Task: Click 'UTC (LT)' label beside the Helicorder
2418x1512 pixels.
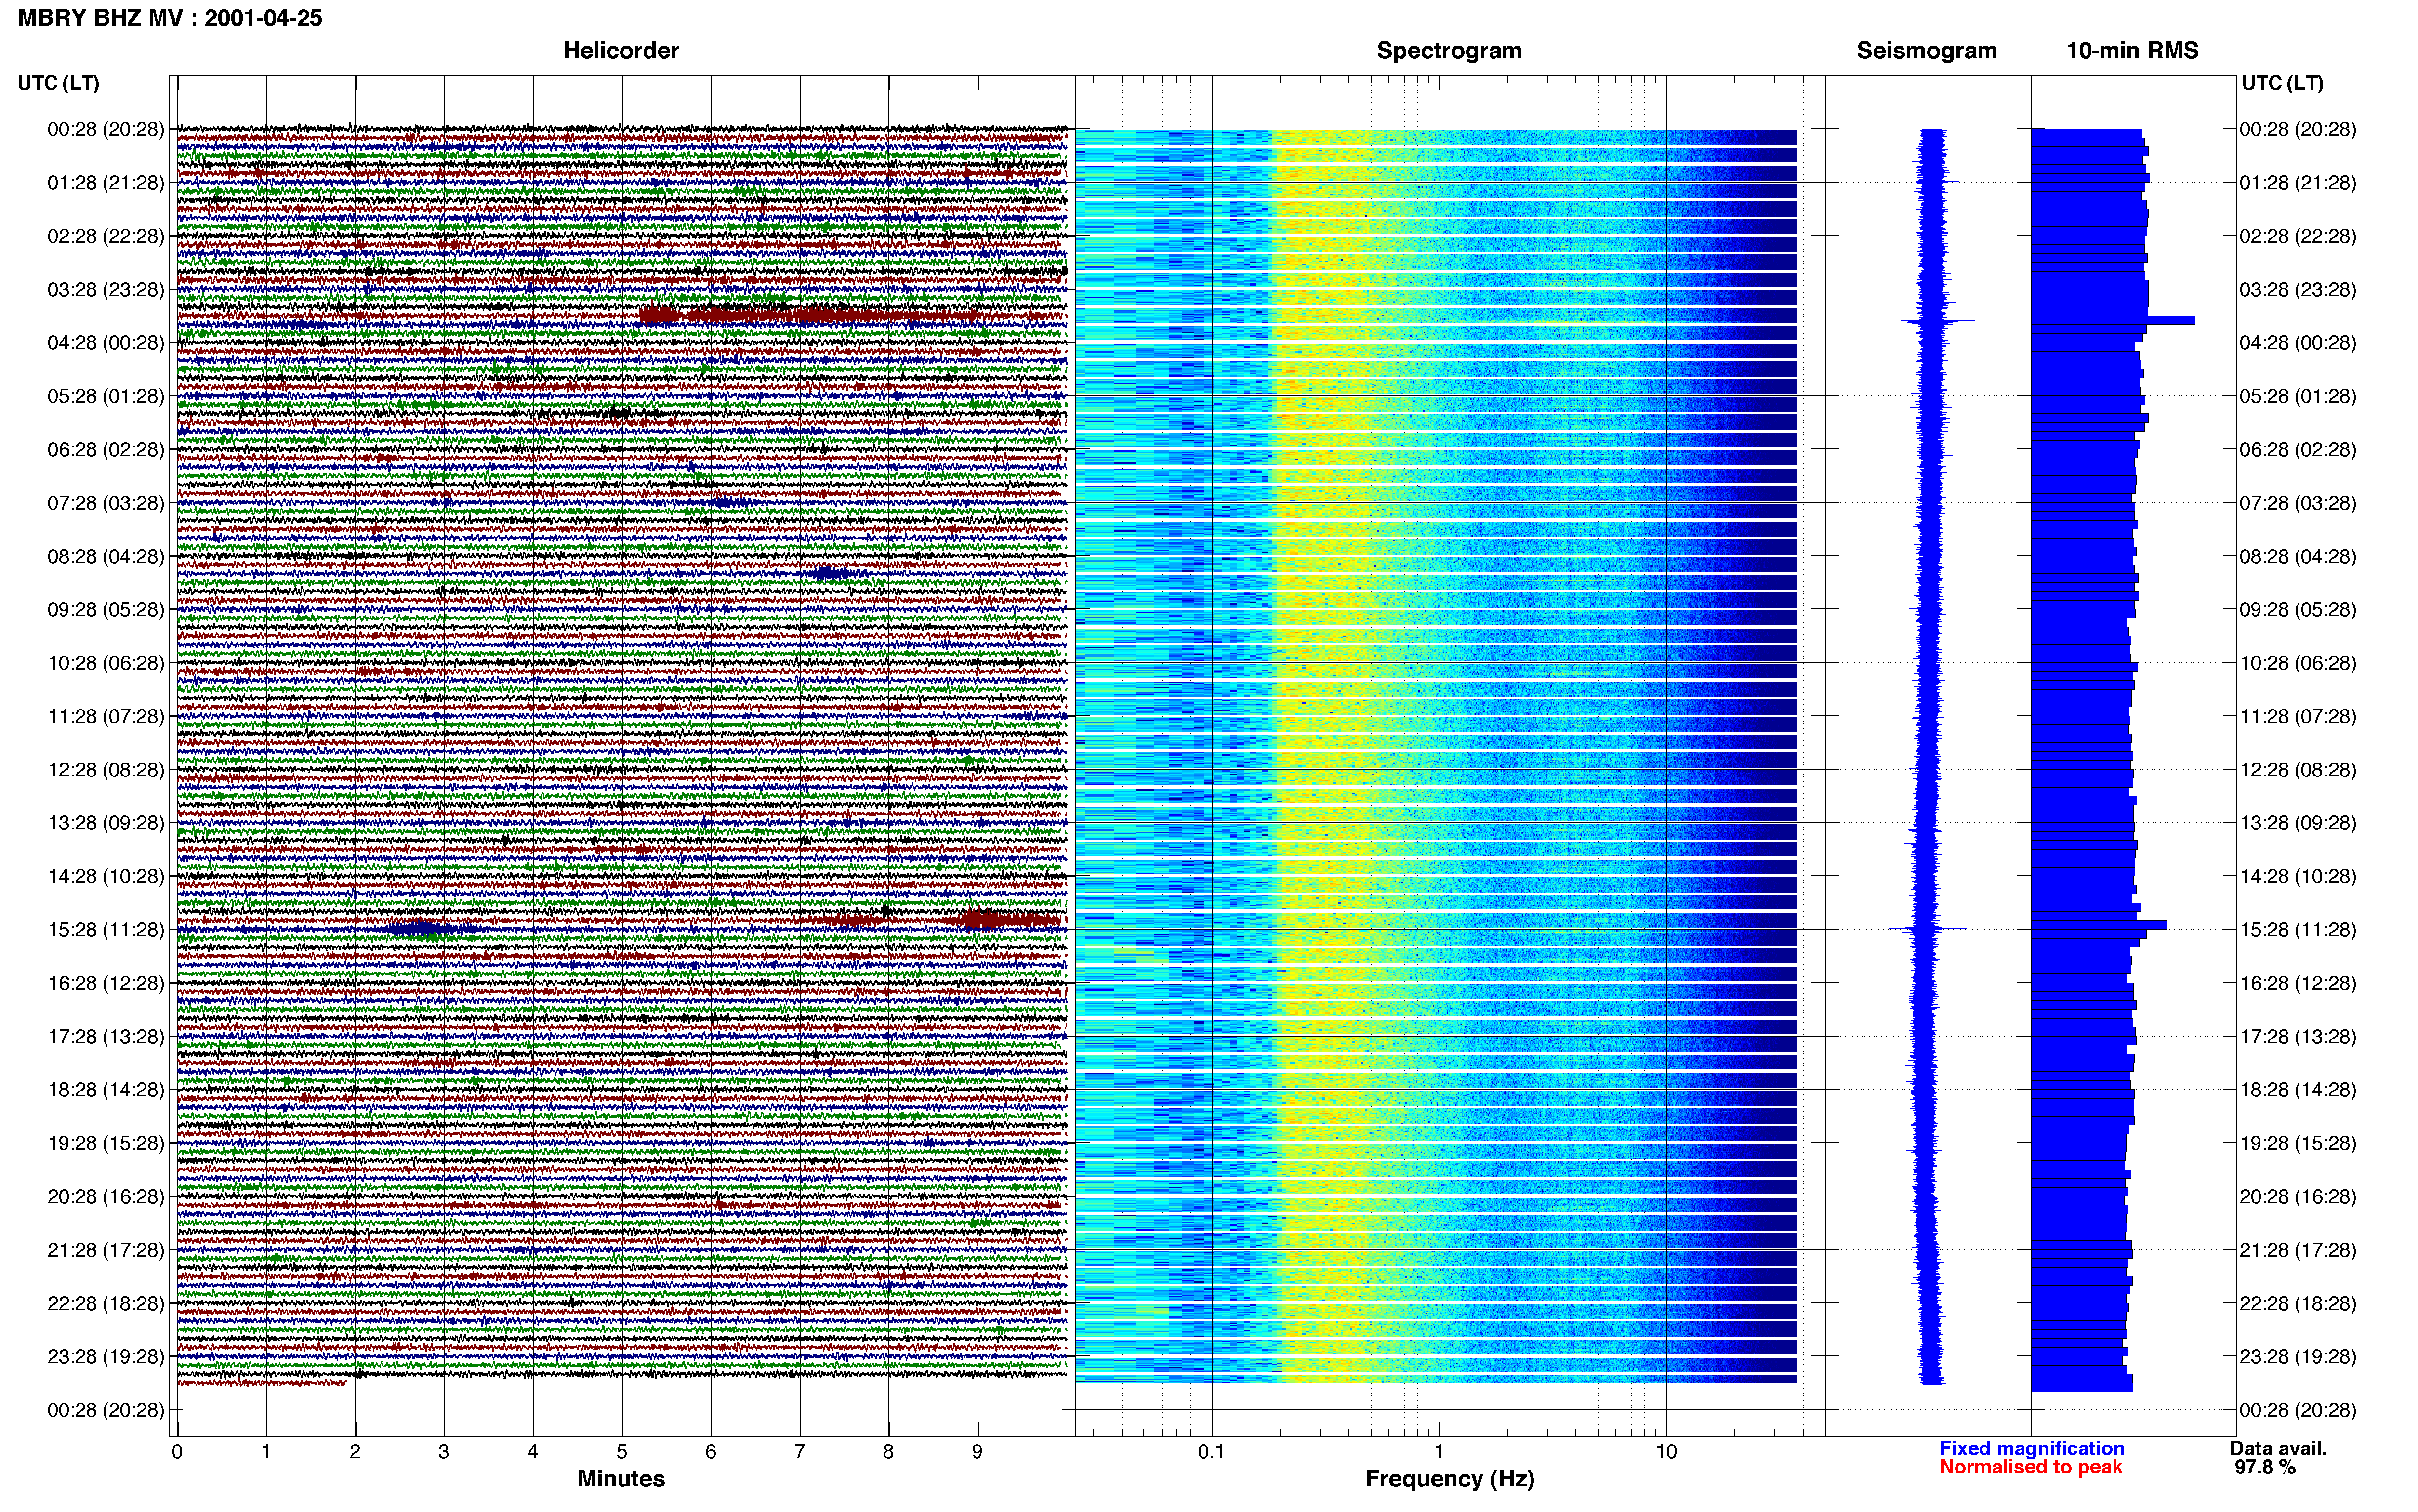Action: (x=59, y=83)
